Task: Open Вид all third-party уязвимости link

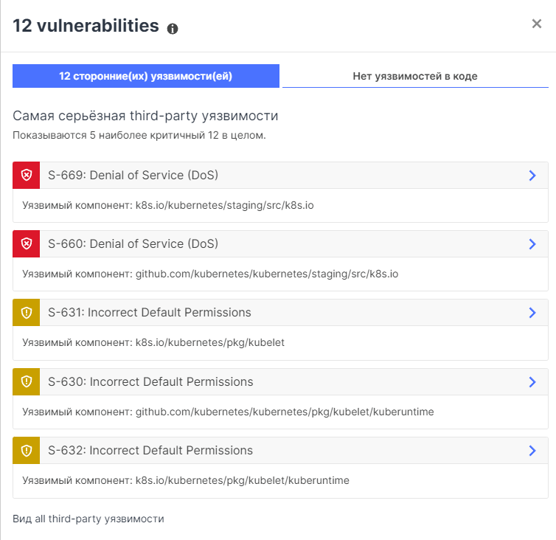Action: (88, 519)
